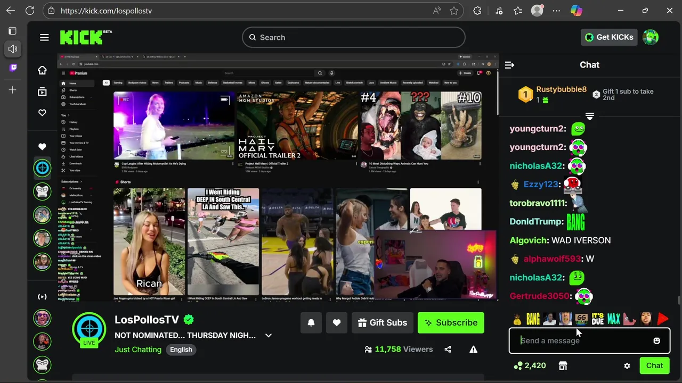682x383 pixels.
Task: Expand the gift leaderboard under Rustybubble8
Action: (x=589, y=116)
